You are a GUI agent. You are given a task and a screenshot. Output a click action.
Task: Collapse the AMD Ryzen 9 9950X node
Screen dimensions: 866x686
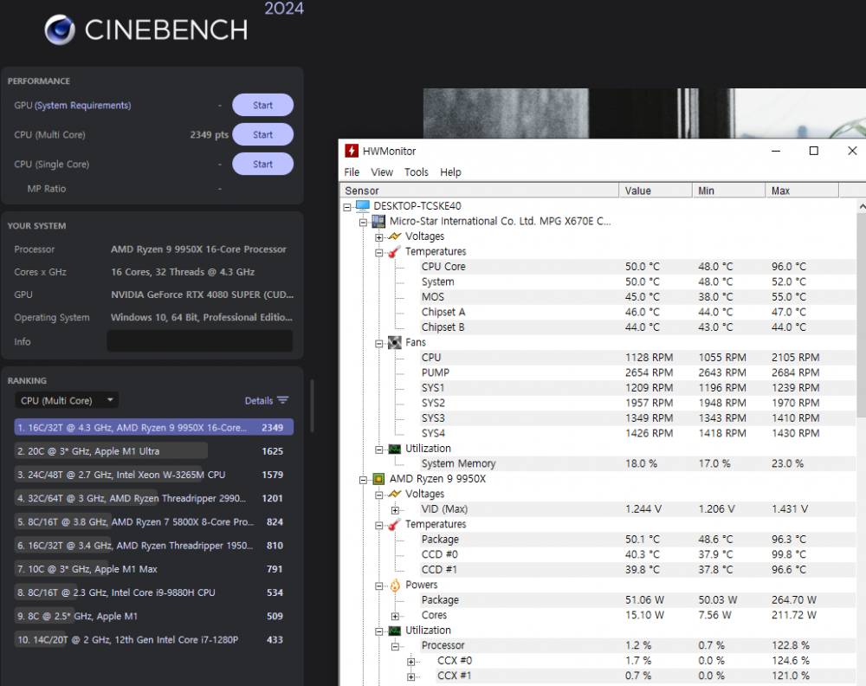(363, 480)
